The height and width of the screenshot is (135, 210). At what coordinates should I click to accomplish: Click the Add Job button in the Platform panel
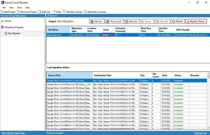(x=97, y=21)
